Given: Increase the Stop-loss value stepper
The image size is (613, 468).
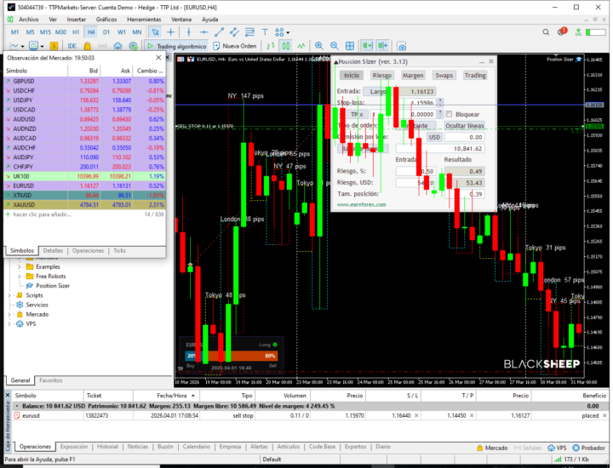Looking at the screenshot, I should coord(440,100).
